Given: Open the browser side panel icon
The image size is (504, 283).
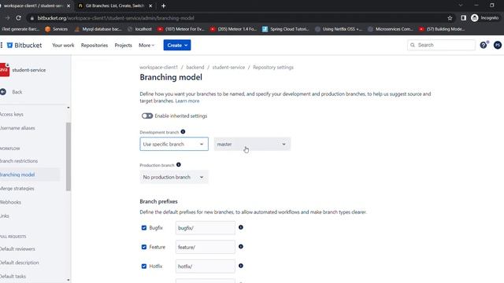Looking at the screenshot, I should click(x=463, y=18).
